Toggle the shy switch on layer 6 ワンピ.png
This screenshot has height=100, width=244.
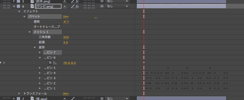pyautogui.click(x=65, y=6)
